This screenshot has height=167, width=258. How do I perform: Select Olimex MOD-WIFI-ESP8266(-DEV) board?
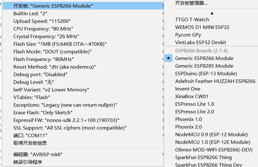click(214, 150)
